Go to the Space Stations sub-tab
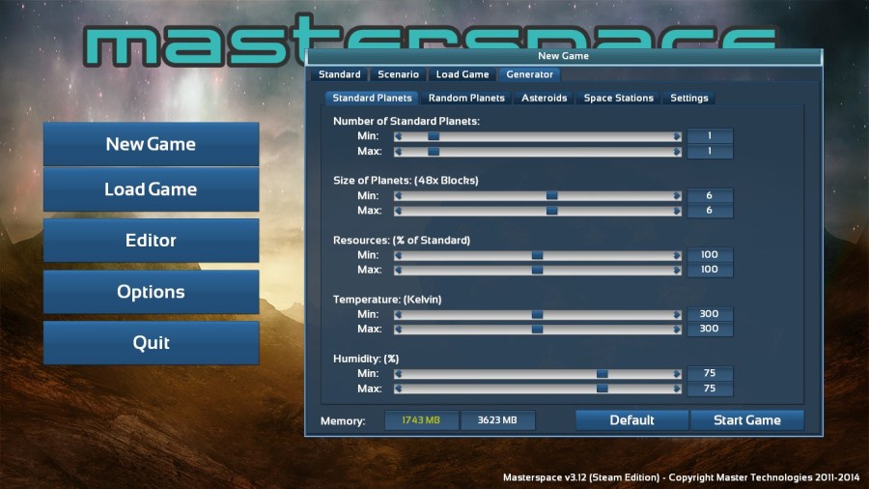This screenshot has height=489, width=869. (x=618, y=99)
